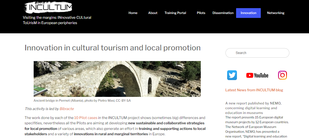
Task: Follow the Bibracte link
Action: [x=67, y=109]
